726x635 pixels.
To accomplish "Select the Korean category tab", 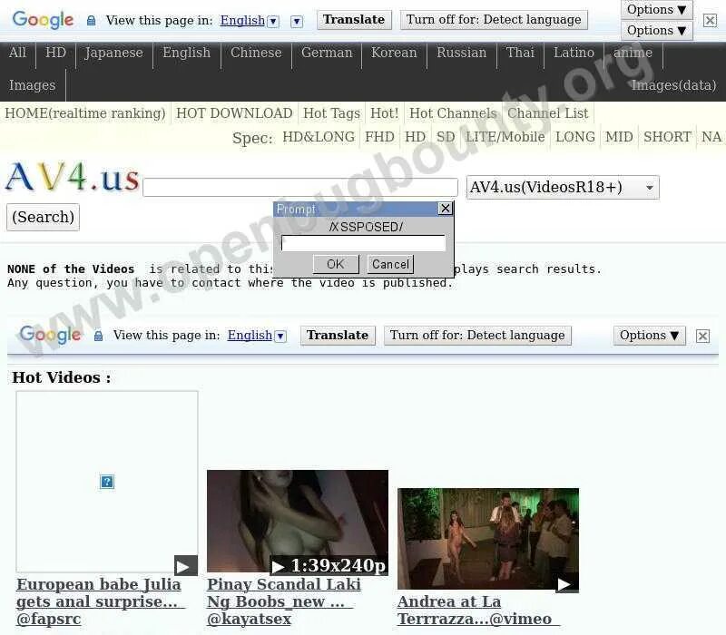I will [x=394, y=53].
